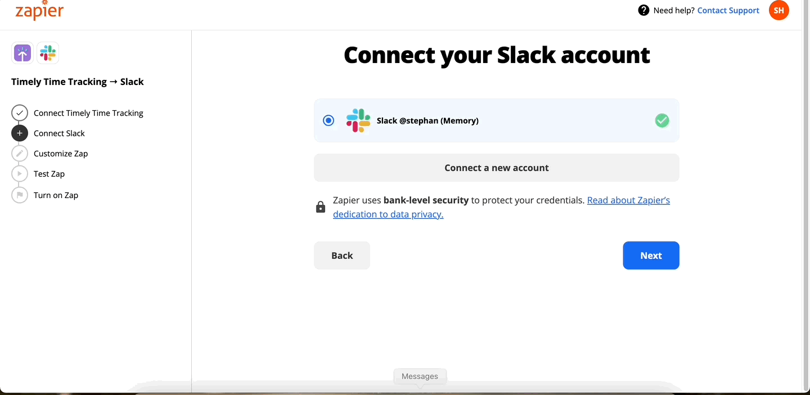Click the SH avatar in the top corner
The width and height of the screenshot is (810, 395).
point(779,10)
